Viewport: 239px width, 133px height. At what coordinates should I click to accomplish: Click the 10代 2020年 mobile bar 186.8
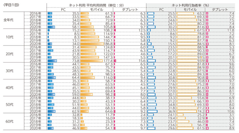tap(92, 44)
